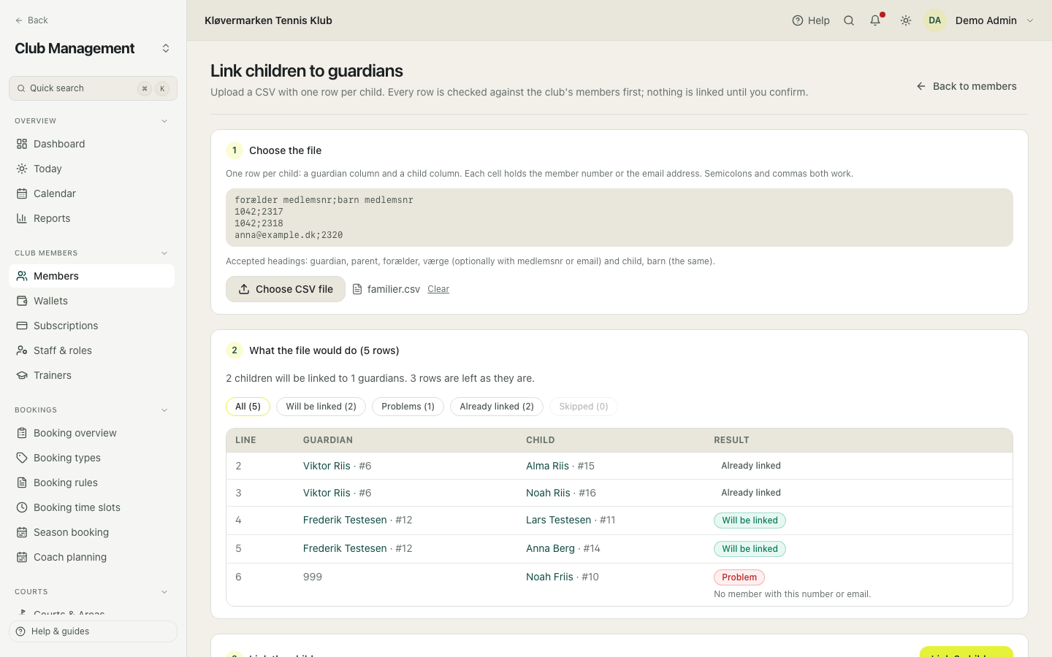The height and width of the screenshot is (657, 1052).
Task: Click the search magnifier in top bar
Action: (849, 20)
